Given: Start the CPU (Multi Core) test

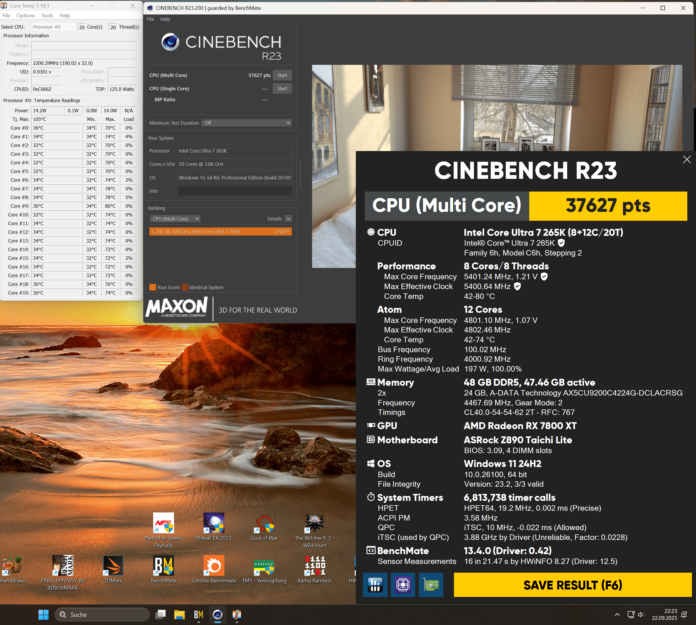Looking at the screenshot, I should pyautogui.click(x=282, y=75).
